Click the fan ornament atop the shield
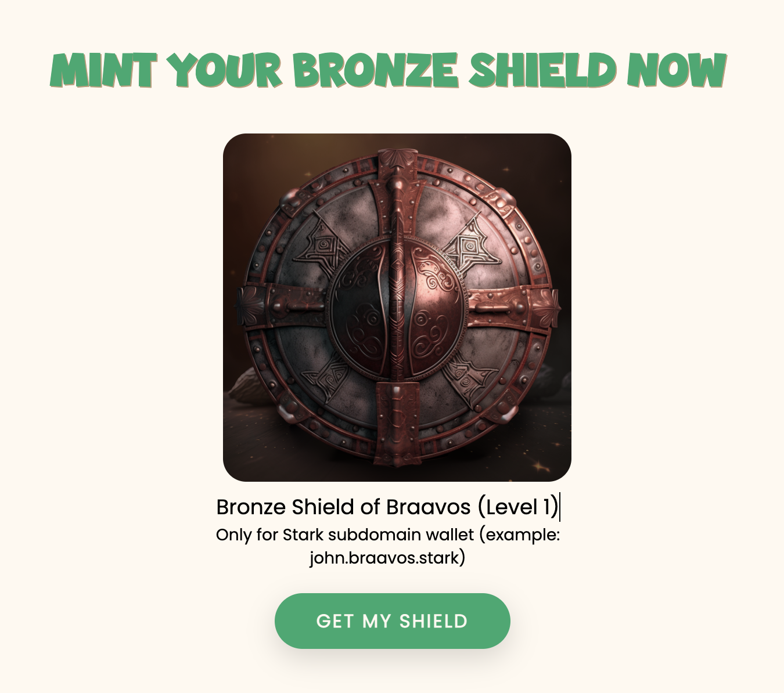This screenshot has height=693, width=784. coord(397,160)
